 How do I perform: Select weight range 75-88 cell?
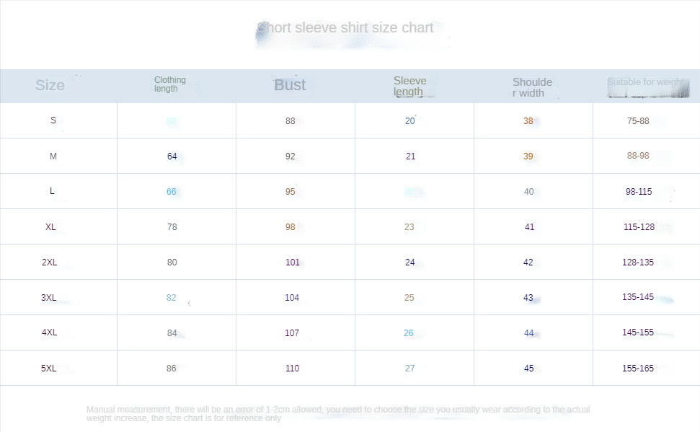pyautogui.click(x=638, y=121)
